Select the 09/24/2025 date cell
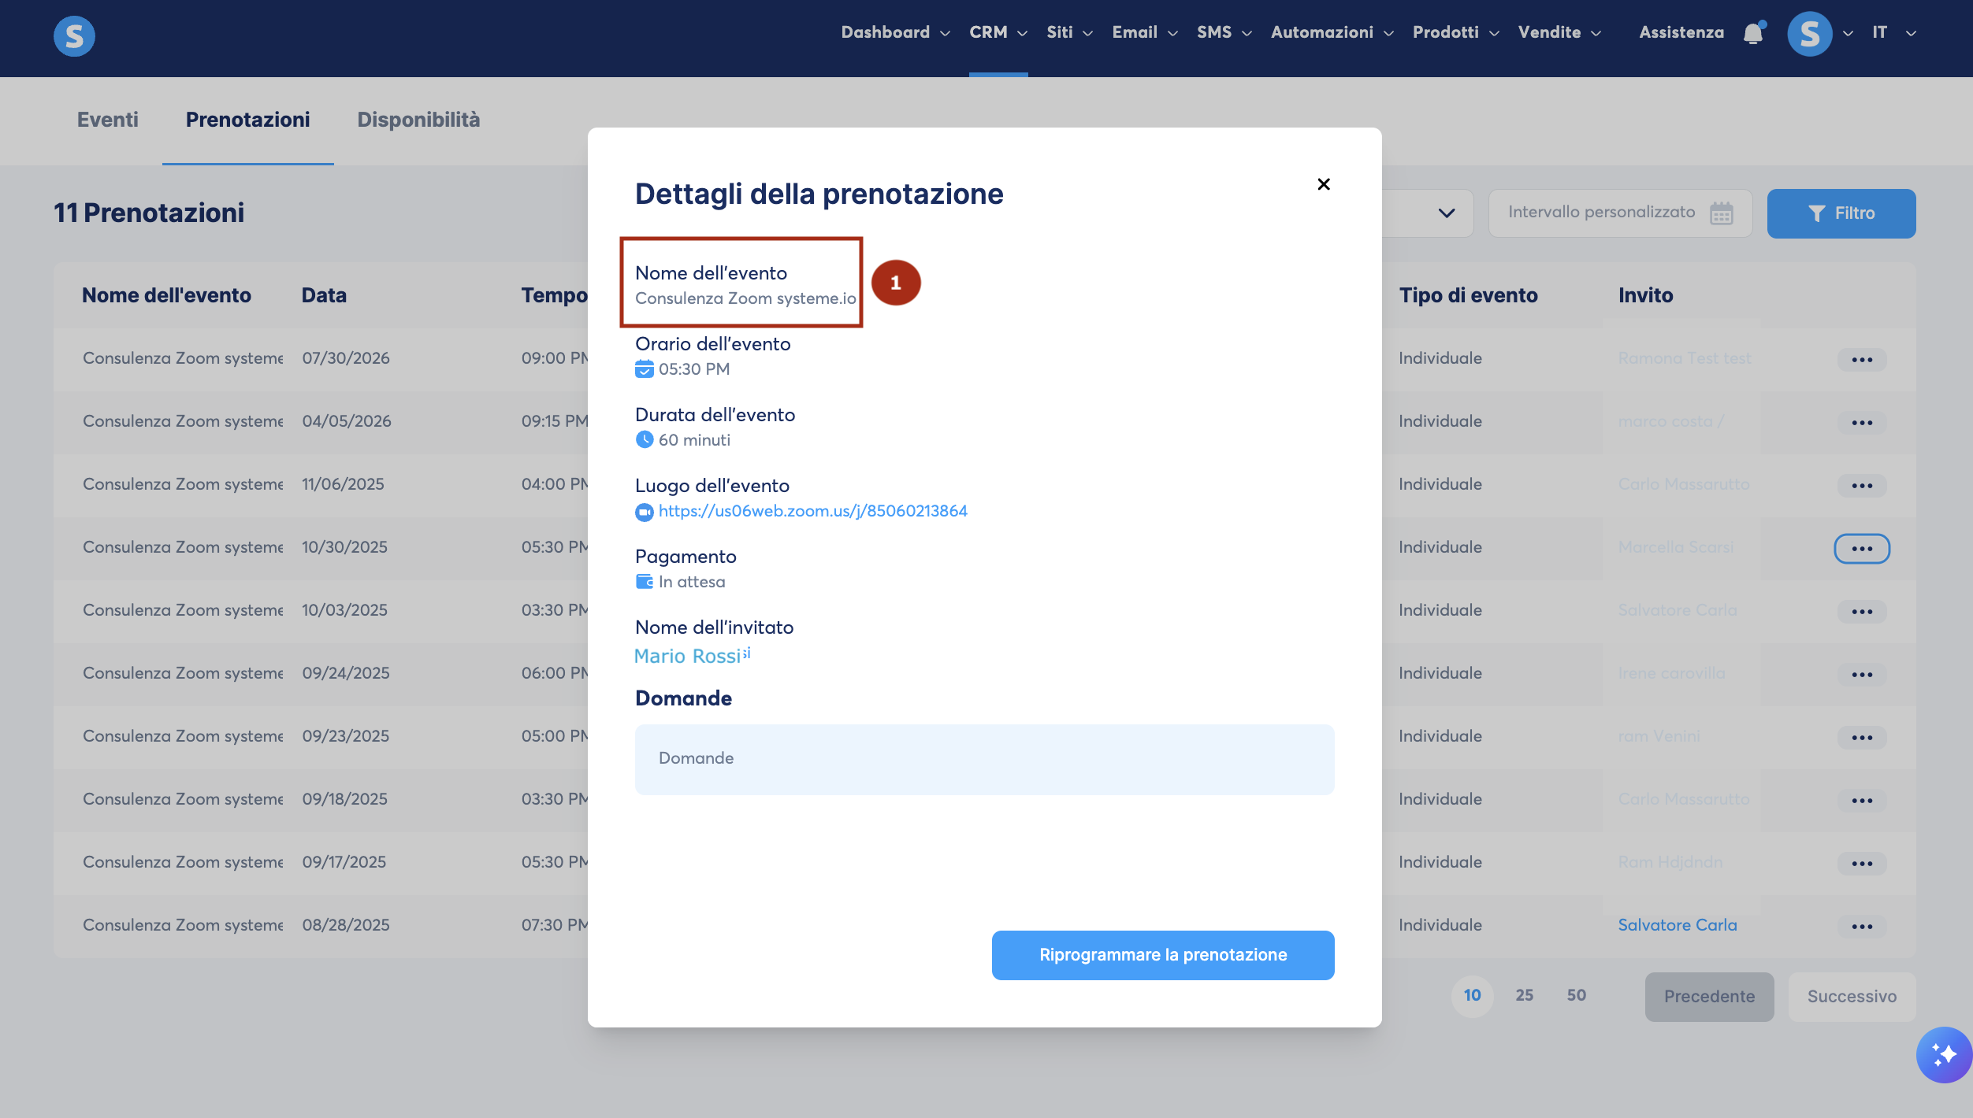 [x=346, y=673]
